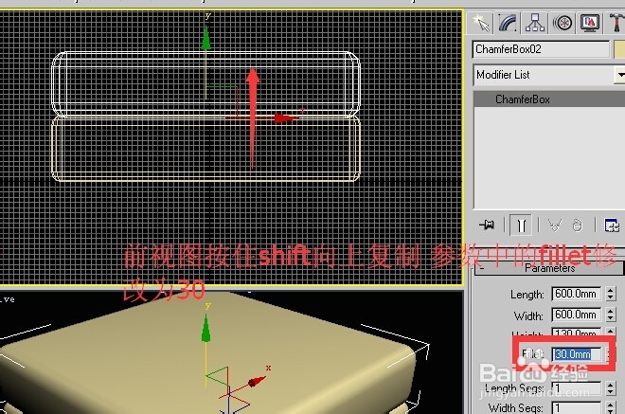This screenshot has width=625, height=414.
Task: Adjust the Width spinner arrows
Action: click(x=611, y=315)
